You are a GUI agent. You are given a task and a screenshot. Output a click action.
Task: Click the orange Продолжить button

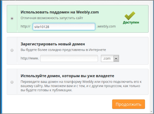pyautogui.click(x=128, y=104)
